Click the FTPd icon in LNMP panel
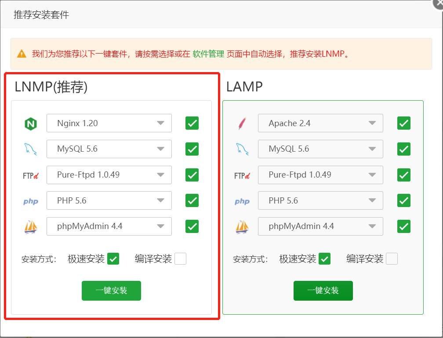 (x=30, y=176)
